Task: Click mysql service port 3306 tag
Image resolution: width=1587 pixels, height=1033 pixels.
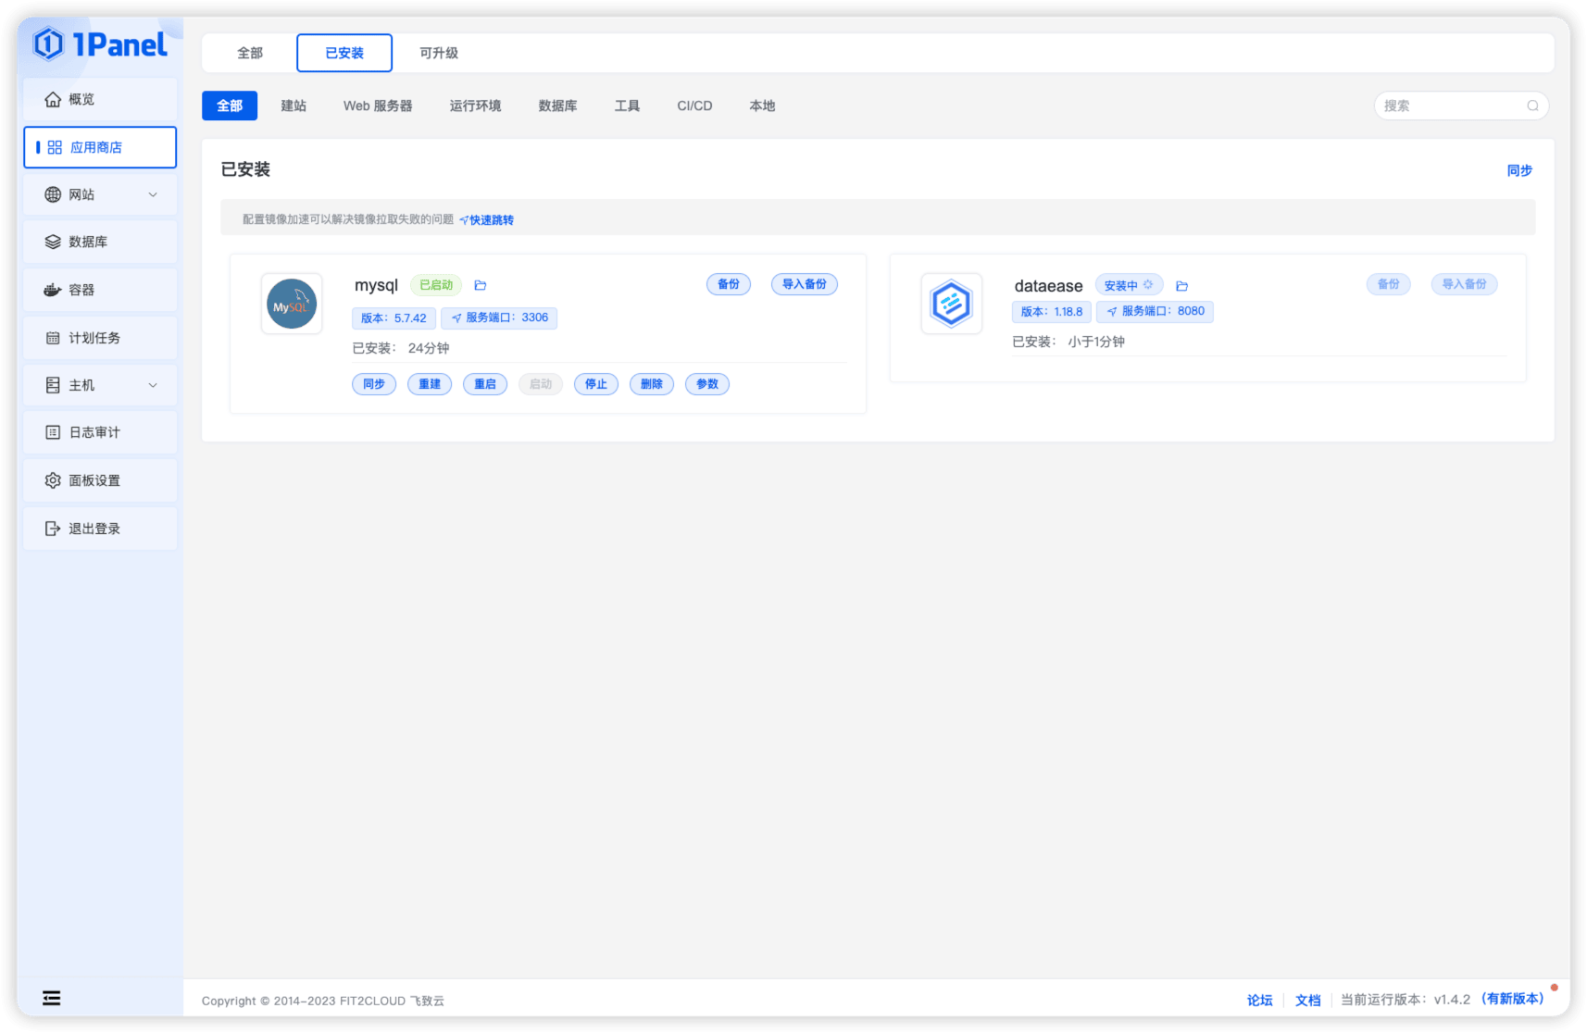Action: (499, 317)
